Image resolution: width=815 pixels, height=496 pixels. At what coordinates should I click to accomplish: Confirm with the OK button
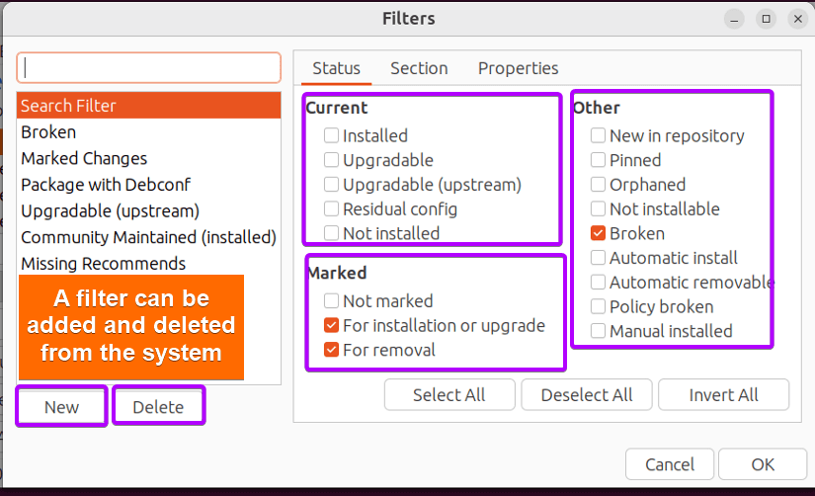[x=763, y=464]
